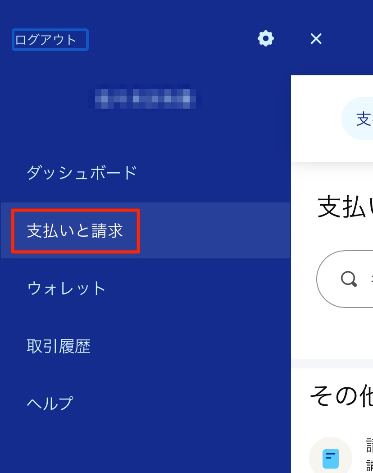Image resolution: width=373 pixels, height=473 pixels.
Task: Click the beige circle behind document icon
Action: pyautogui.click(x=331, y=455)
